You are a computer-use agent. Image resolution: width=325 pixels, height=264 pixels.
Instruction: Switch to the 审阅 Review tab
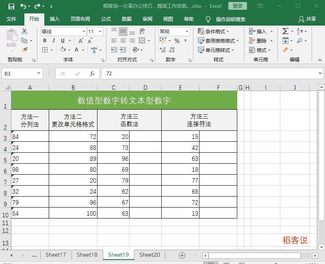pyautogui.click(x=147, y=19)
